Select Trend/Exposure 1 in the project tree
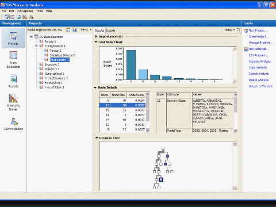This screenshot has width=276, height=207. pos(56,78)
